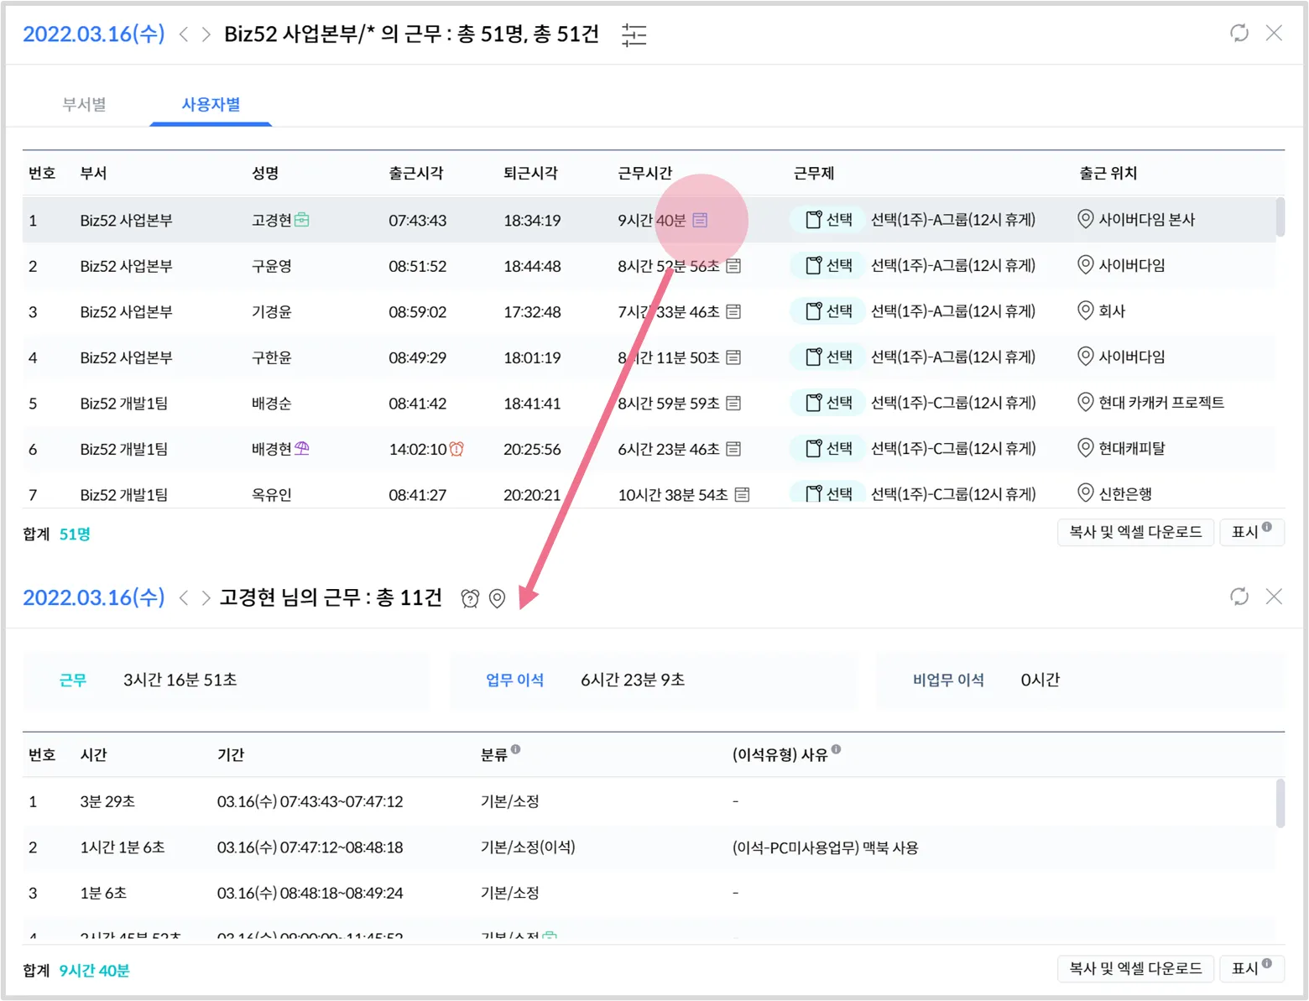Image resolution: width=1309 pixels, height=1001 pixels.
Task: Click the location pin icon beside 총 11건
Action: tap(497, 598)
